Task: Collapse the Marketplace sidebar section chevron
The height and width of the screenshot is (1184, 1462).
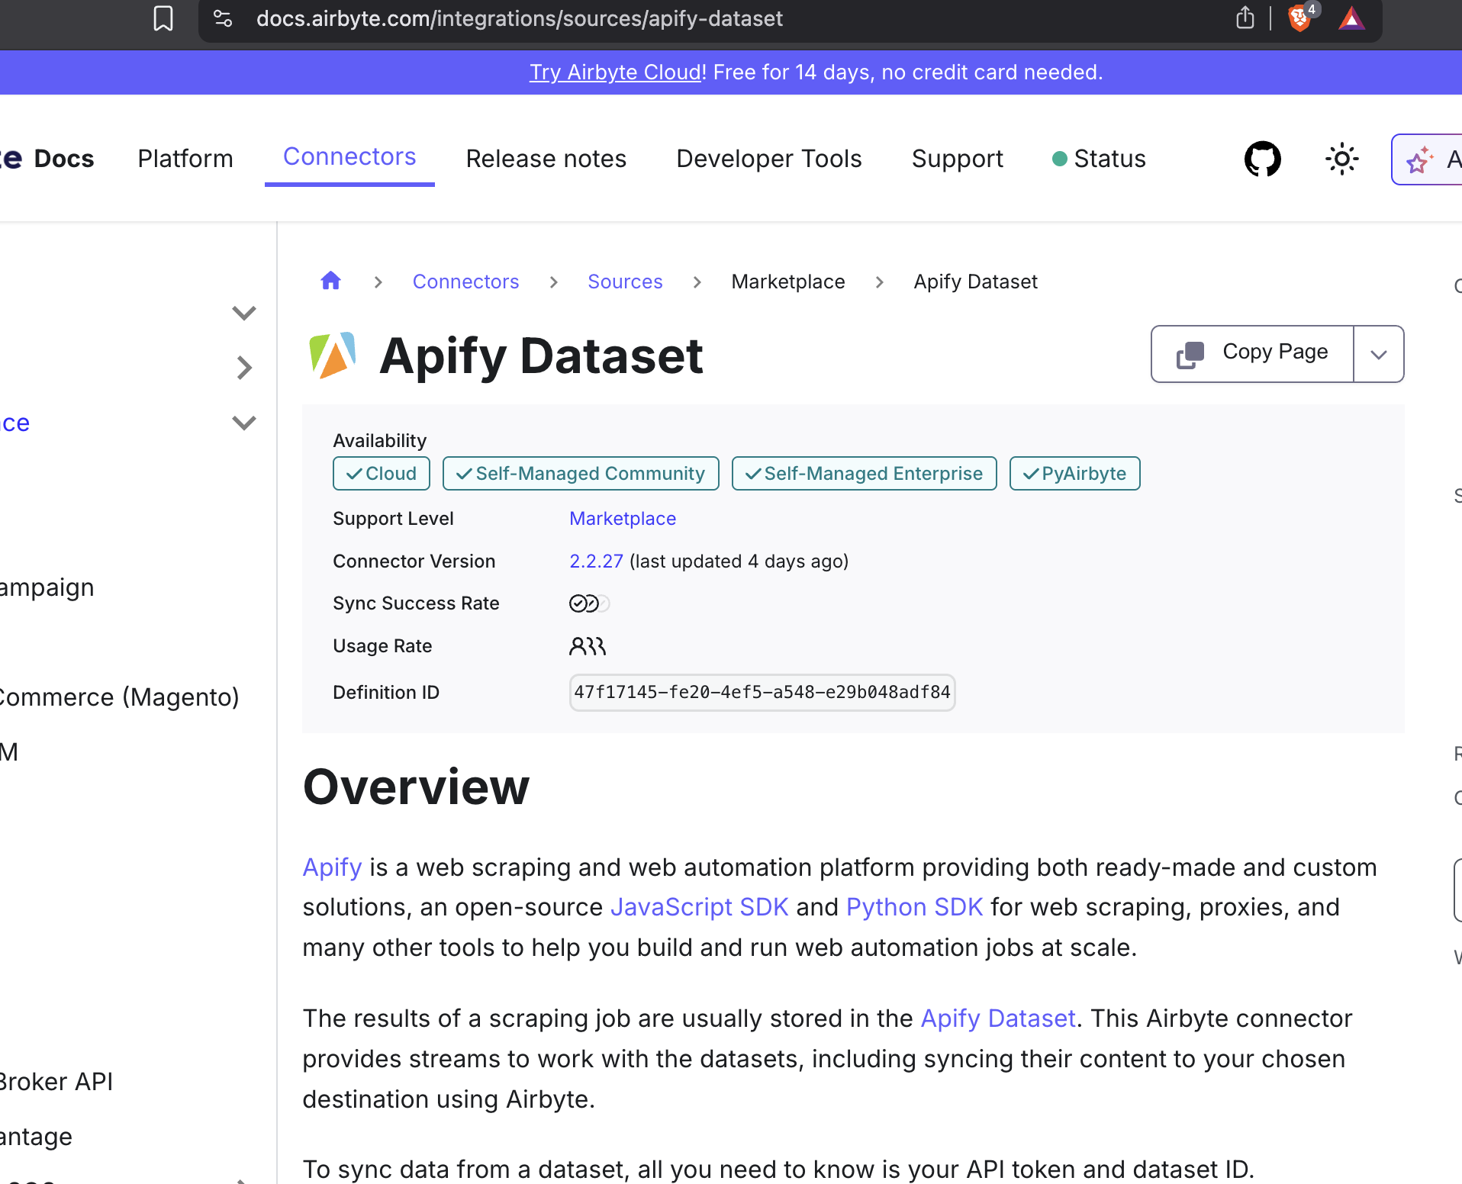Action: tap(243, 423)
